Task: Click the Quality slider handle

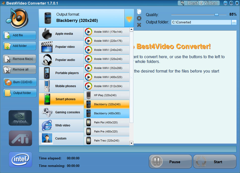Action: 216,15
